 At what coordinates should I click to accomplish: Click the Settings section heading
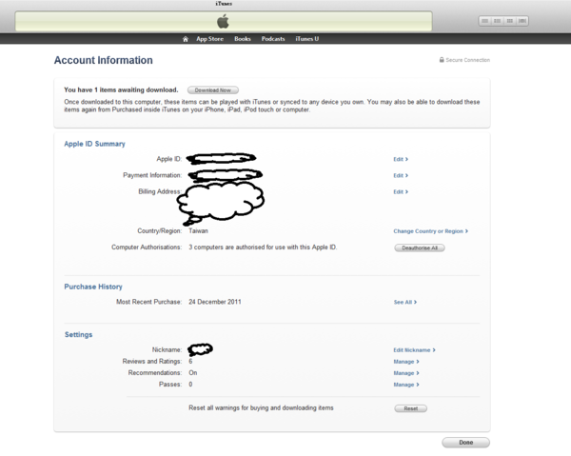point(79,335)
